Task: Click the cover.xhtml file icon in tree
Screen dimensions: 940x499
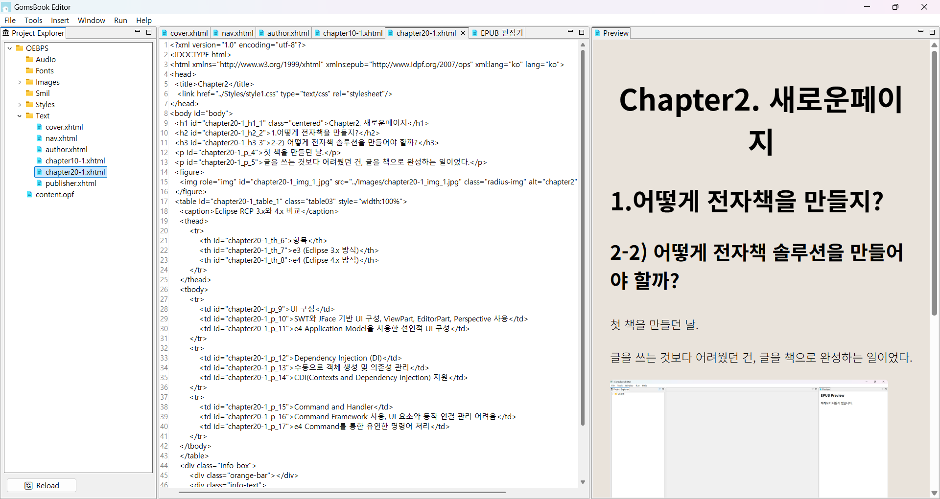Action: click(x=39, y=127)
